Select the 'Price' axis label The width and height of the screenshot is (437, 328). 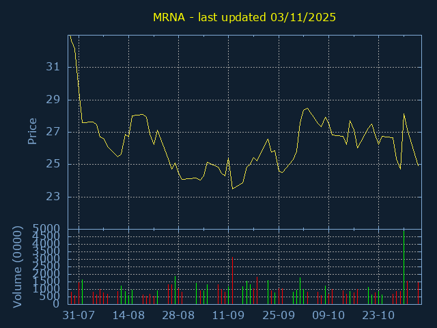[x=32, y=131]
